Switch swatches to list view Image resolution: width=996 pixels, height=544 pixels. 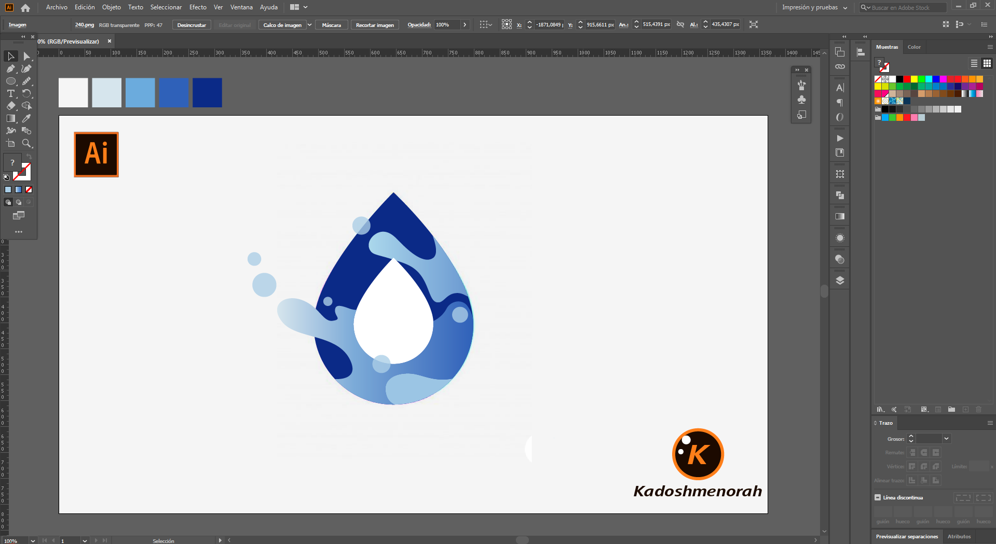tap(974, 63)
